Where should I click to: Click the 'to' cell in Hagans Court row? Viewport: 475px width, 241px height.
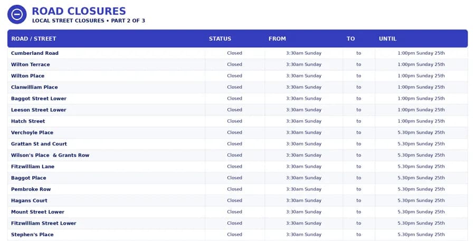(359, 201)
